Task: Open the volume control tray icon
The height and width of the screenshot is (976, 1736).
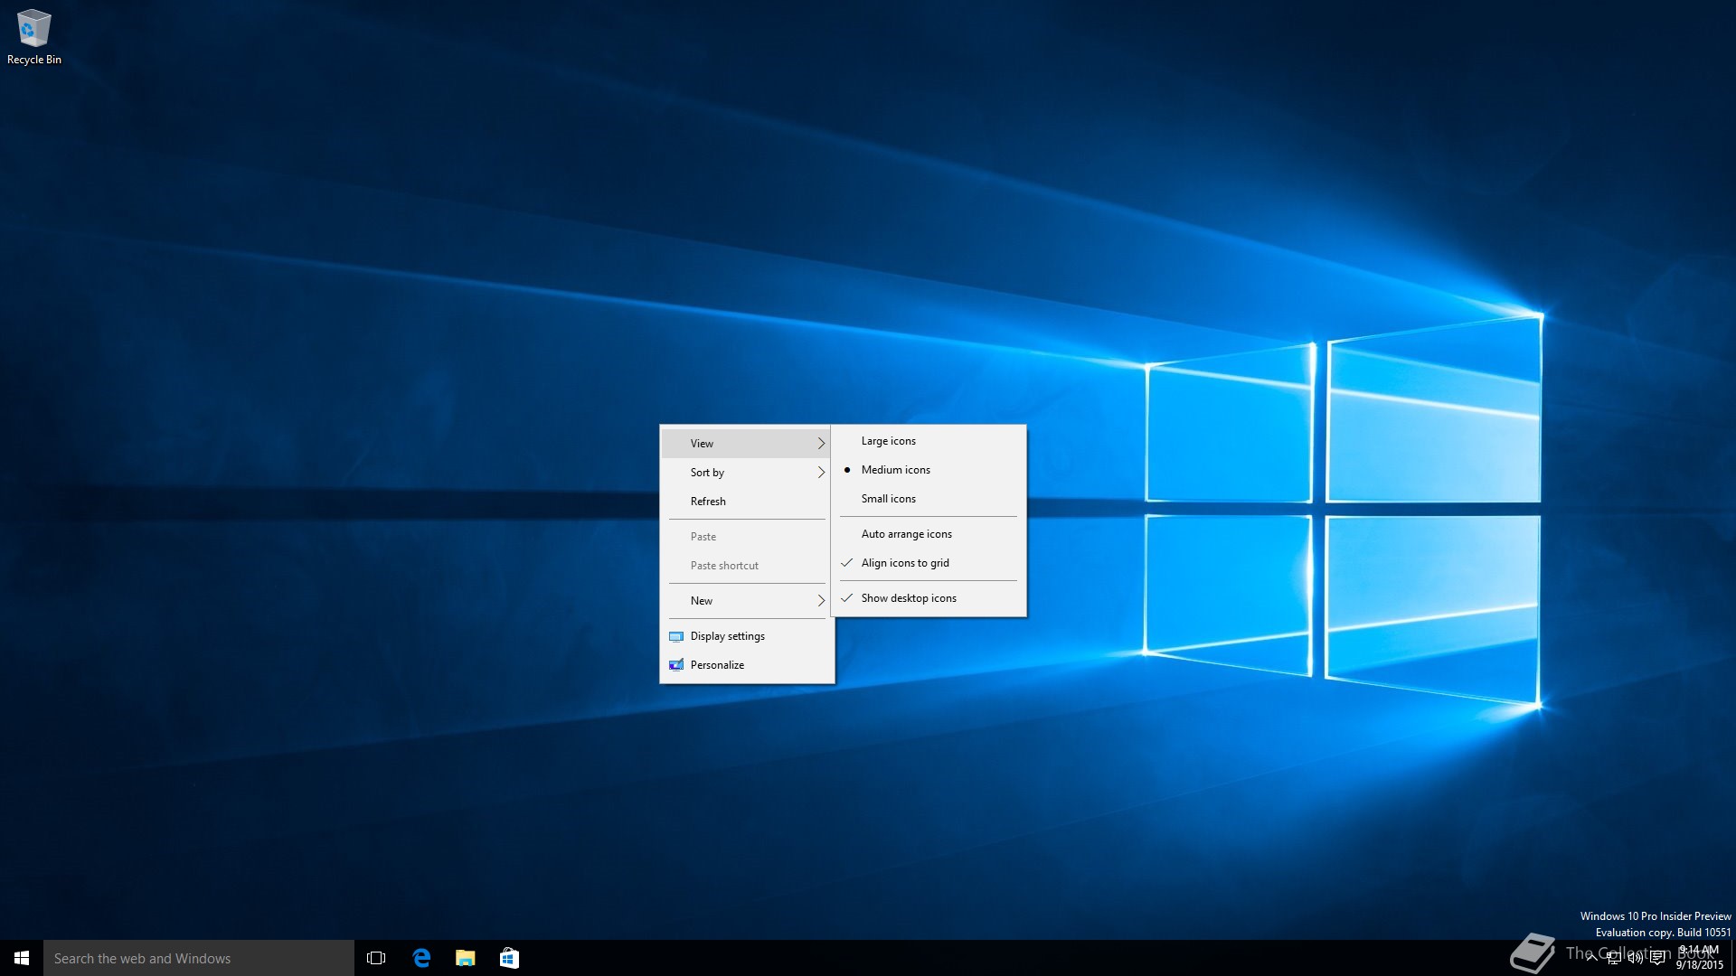Action: coord(1636,958)
